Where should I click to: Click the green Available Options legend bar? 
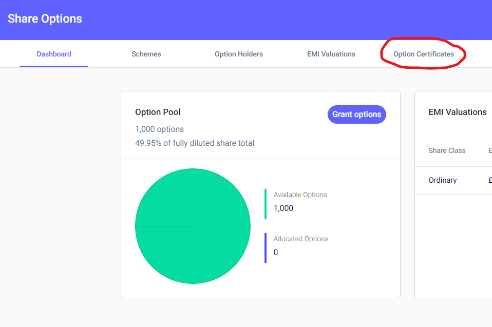266,204
